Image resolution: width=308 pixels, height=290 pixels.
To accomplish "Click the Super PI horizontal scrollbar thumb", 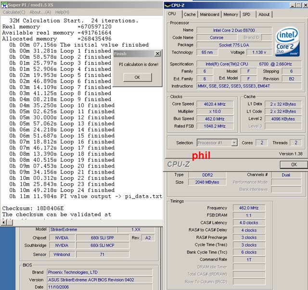I will [x=10, y=222].
